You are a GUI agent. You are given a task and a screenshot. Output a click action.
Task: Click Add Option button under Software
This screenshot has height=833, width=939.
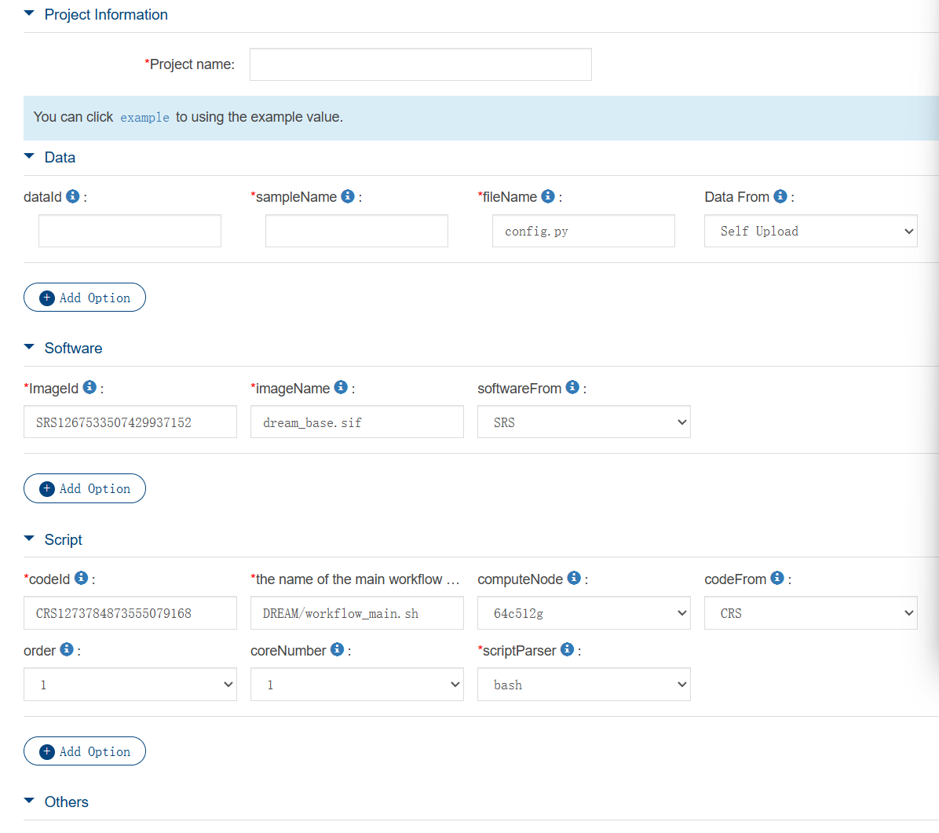coord(85,488)
